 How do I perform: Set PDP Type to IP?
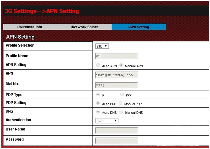click(98, 95)
